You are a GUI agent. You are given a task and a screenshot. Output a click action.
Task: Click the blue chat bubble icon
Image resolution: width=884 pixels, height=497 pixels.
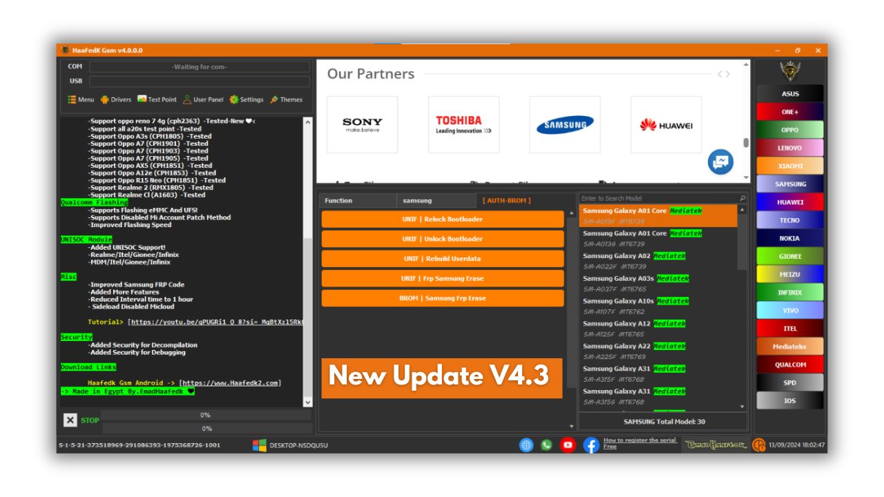(x=720, y=162)
